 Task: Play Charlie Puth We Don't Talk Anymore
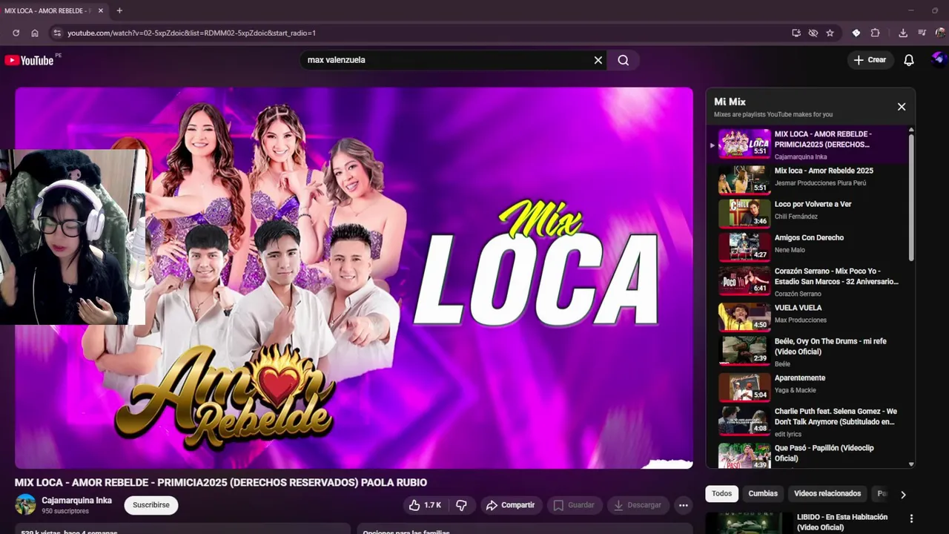pyautogui.click(x=810, y=421)
